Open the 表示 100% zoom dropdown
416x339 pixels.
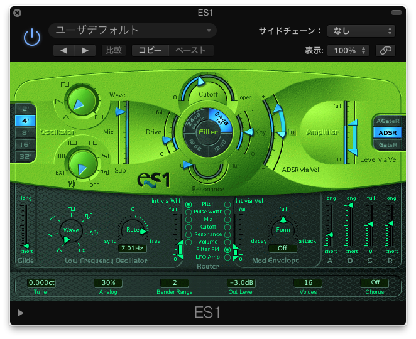coord(348,50)
